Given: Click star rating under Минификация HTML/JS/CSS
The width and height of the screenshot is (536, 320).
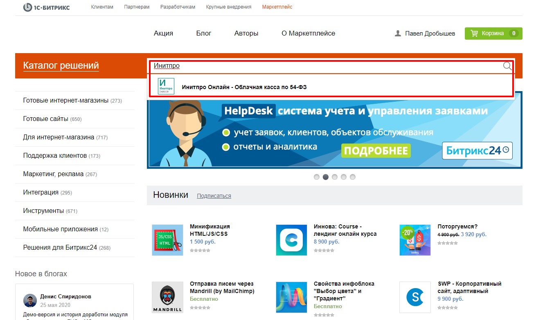Looking at the screenshot, I should 200,251.
